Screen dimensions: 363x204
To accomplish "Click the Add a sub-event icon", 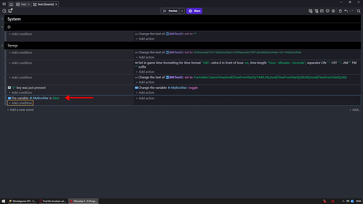I will pos(316,11).
